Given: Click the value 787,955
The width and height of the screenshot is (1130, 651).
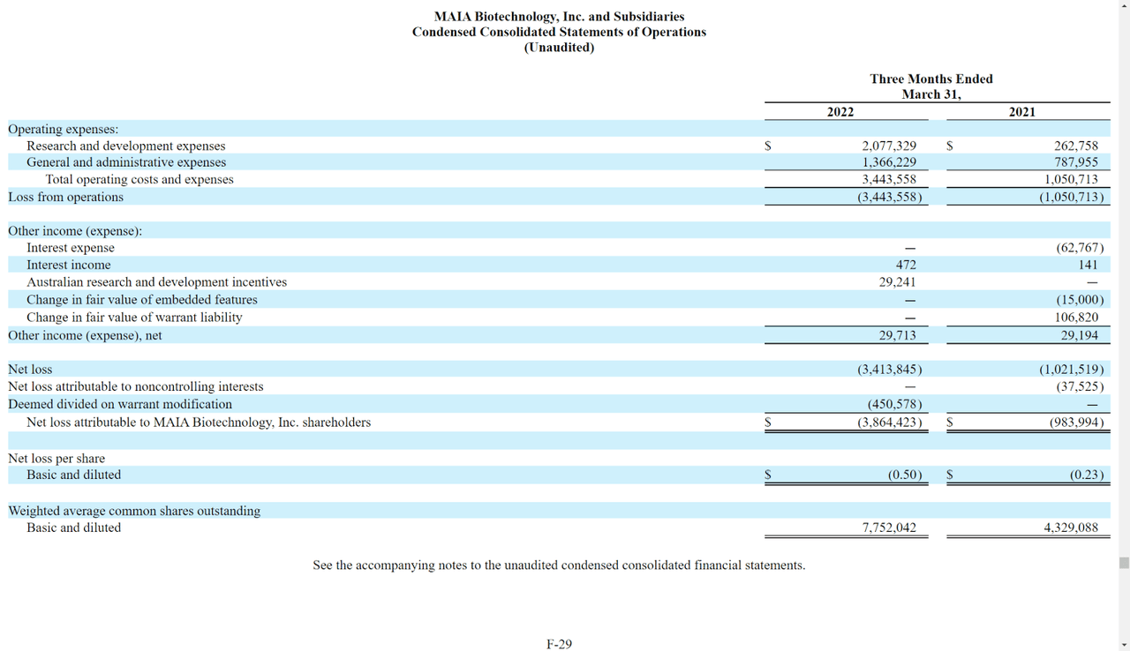Looking at the screenshot, I should tap(1076, 162).
